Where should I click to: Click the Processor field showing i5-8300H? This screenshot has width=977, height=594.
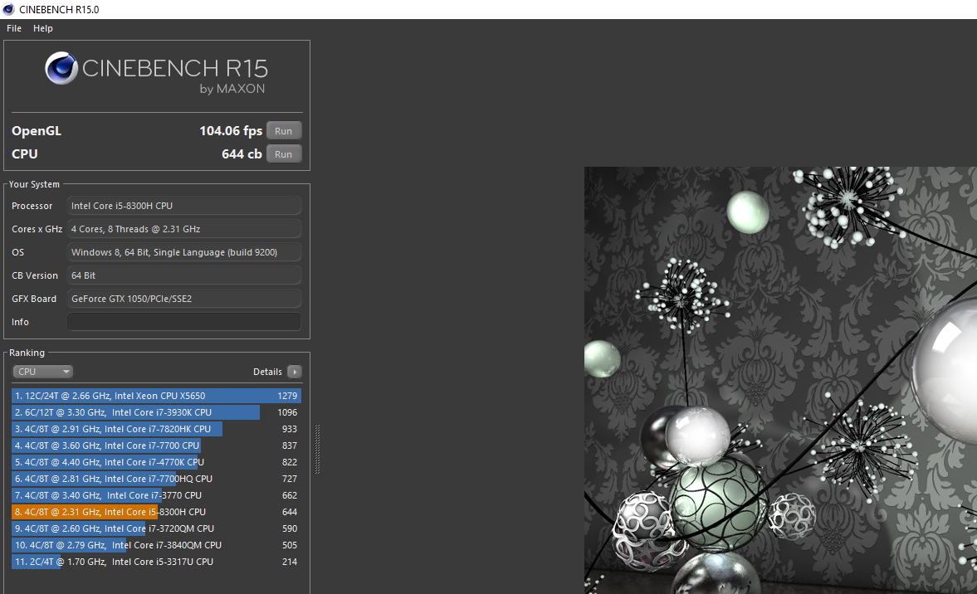[x=183, y=206]
